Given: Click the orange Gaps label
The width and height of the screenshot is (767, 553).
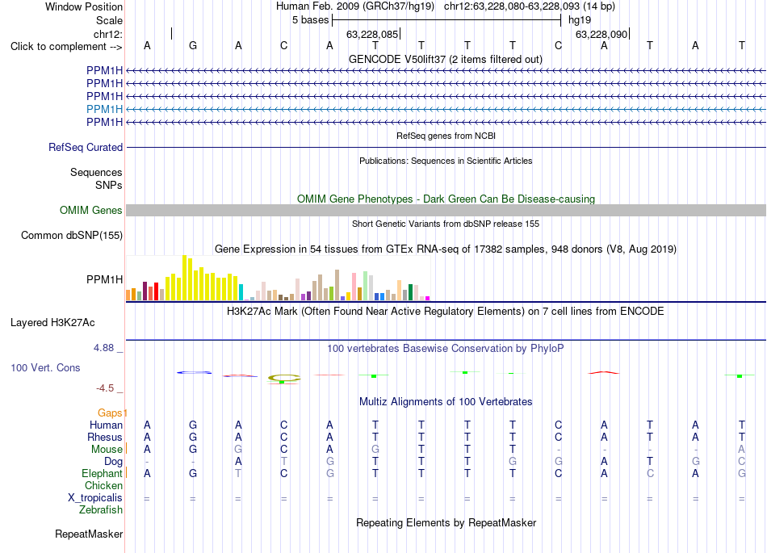Looking at the screenshot, I should pos(110,413).
